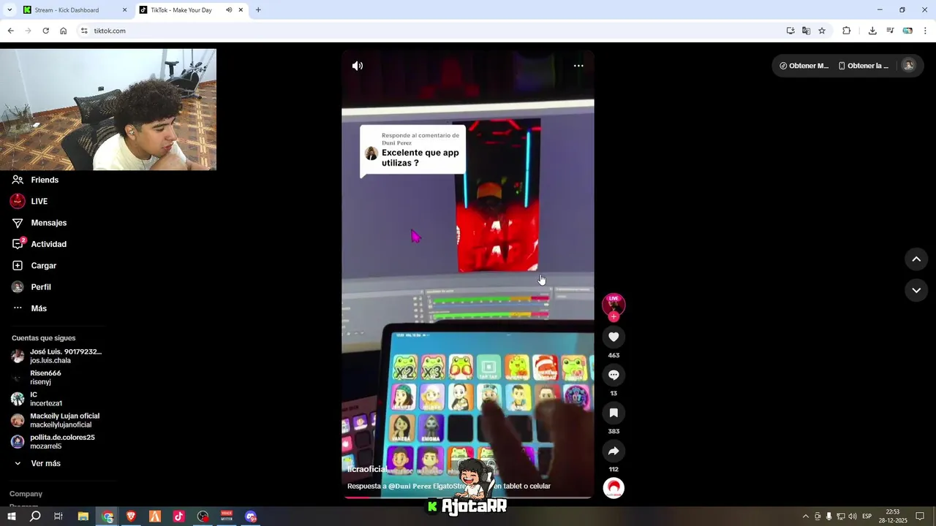Click Obtener M... button at top

click(804, 66)
